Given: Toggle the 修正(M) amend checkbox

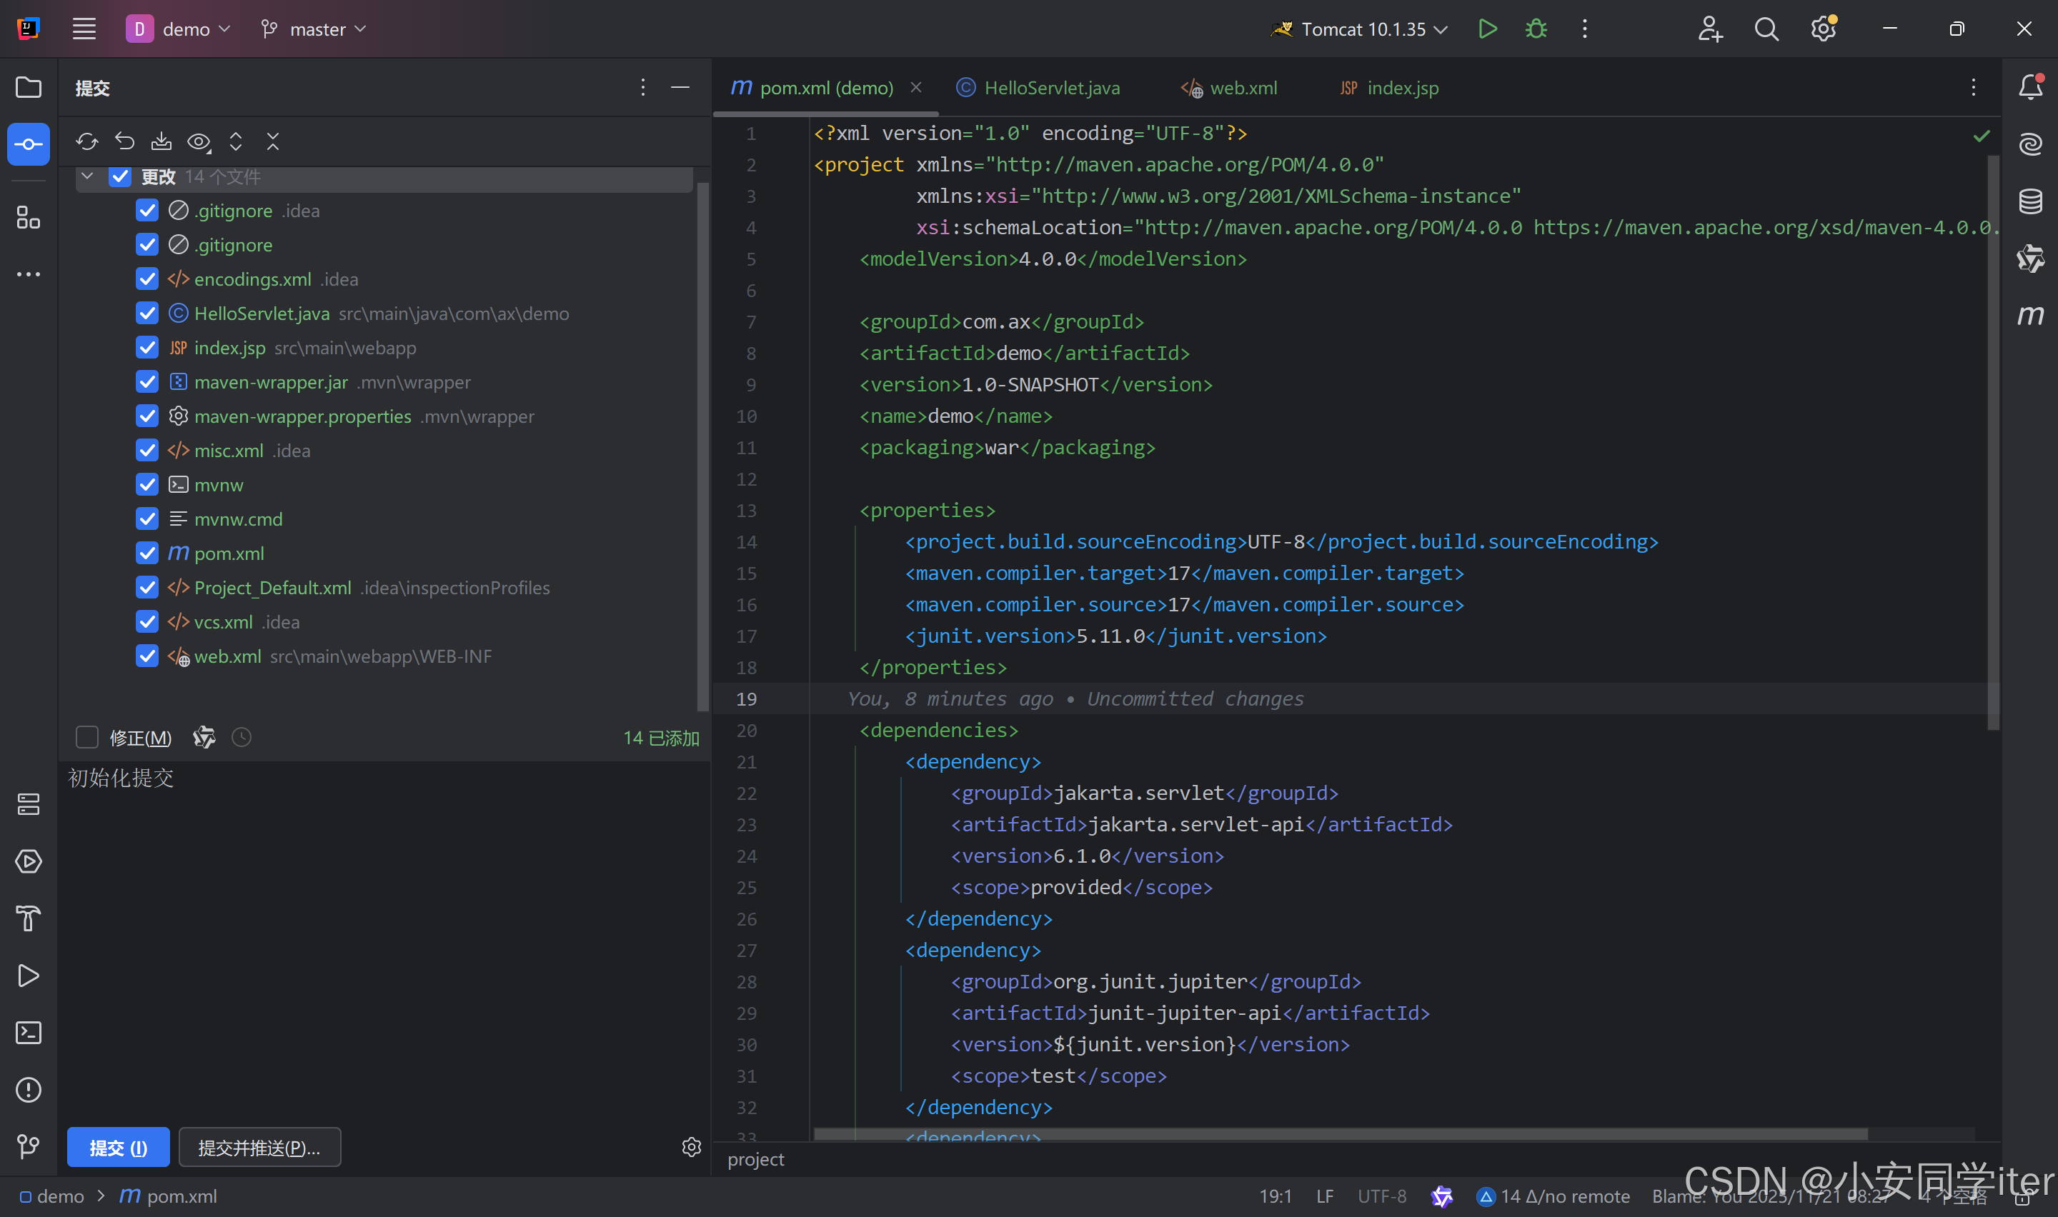Looking at the screenshot, I should [x=87, y=737].
